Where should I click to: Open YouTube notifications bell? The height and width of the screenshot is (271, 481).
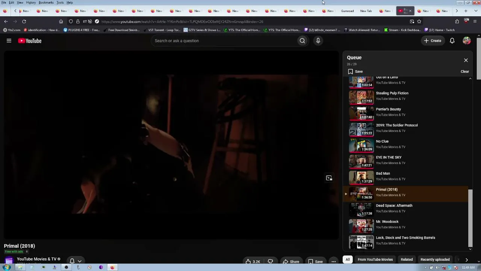pos(452,41)
